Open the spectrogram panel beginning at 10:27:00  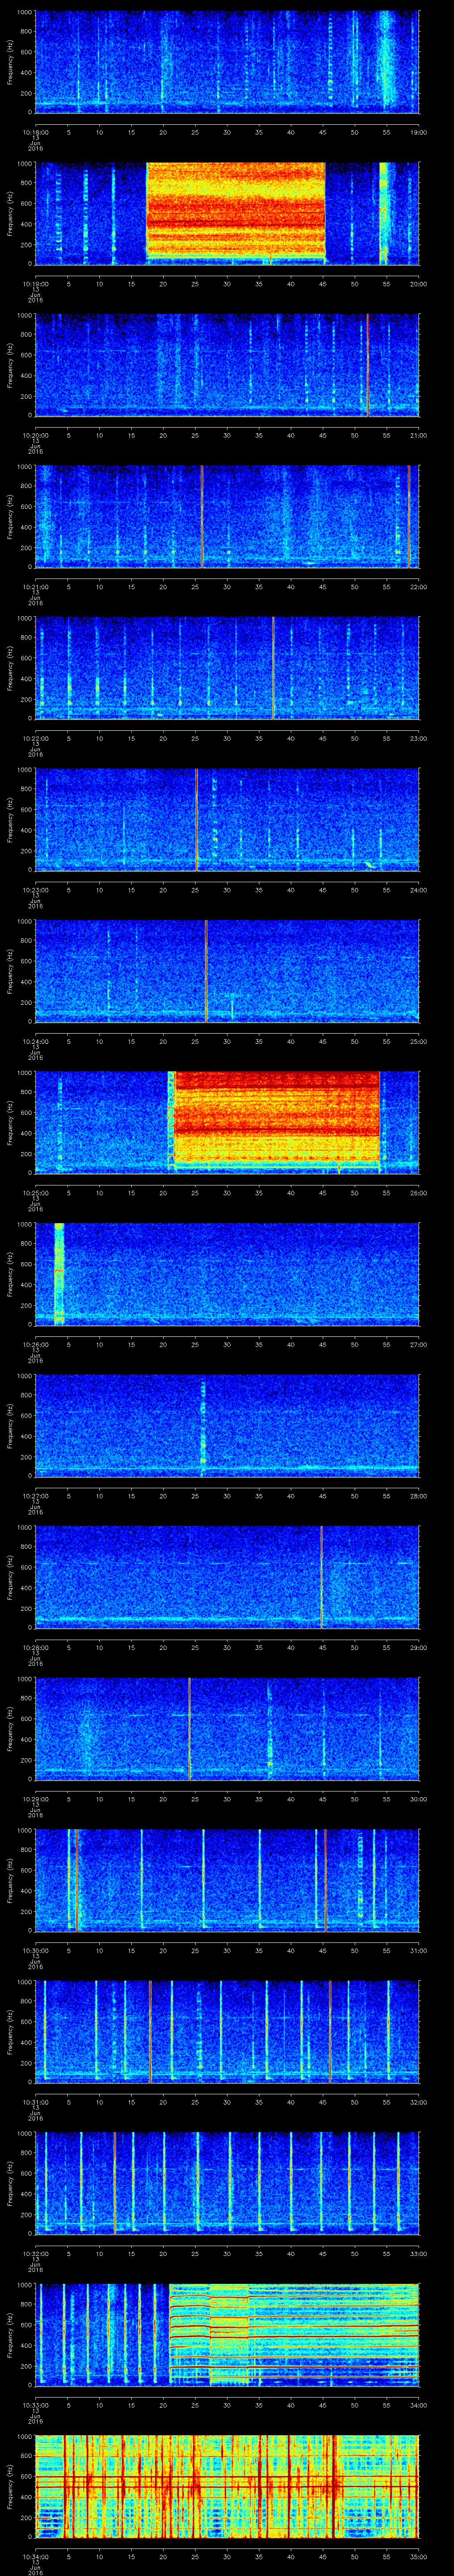[x=227, y=1426]
